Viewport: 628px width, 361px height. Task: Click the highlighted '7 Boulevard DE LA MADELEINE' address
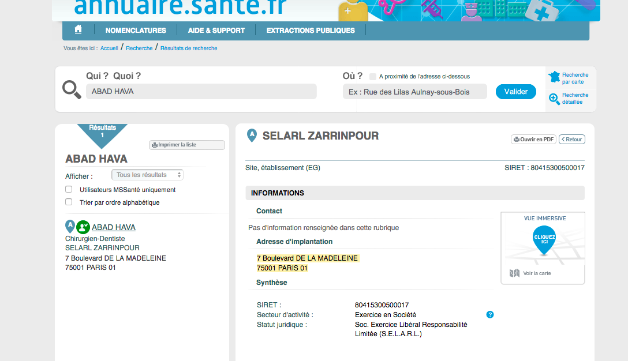[x=307, y=258]
